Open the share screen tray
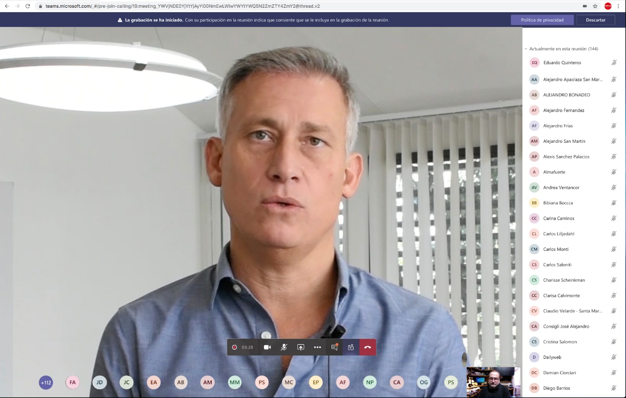This screenshot has height=398, width=626. tap(301, 347)
